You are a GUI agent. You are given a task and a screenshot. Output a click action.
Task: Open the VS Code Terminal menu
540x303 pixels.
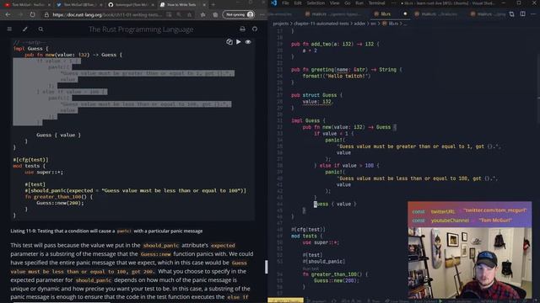(x=377, y=3)
